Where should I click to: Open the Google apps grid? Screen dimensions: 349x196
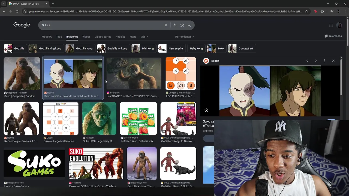click(x=331, y=25)
